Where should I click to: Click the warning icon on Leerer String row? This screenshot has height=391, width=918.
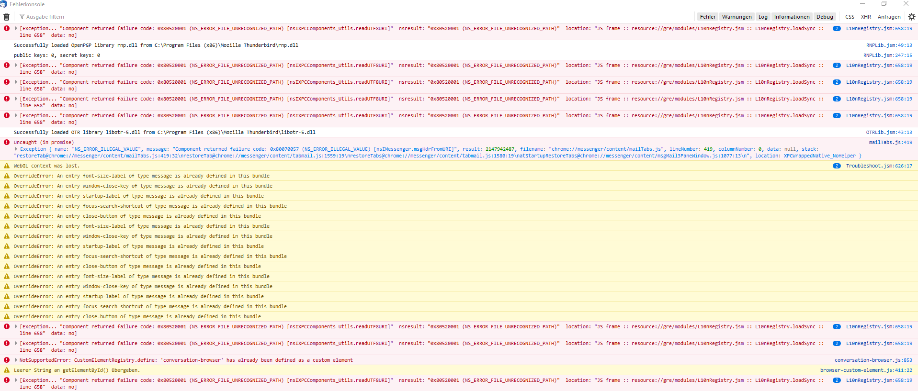point(7,370)
